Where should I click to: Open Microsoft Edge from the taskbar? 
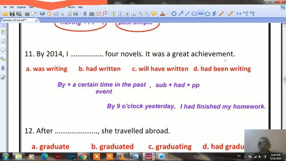tap(44, 157)
